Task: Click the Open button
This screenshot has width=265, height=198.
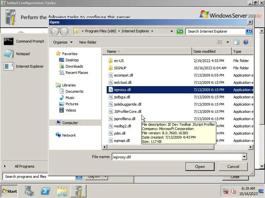Action: point(200,167)
